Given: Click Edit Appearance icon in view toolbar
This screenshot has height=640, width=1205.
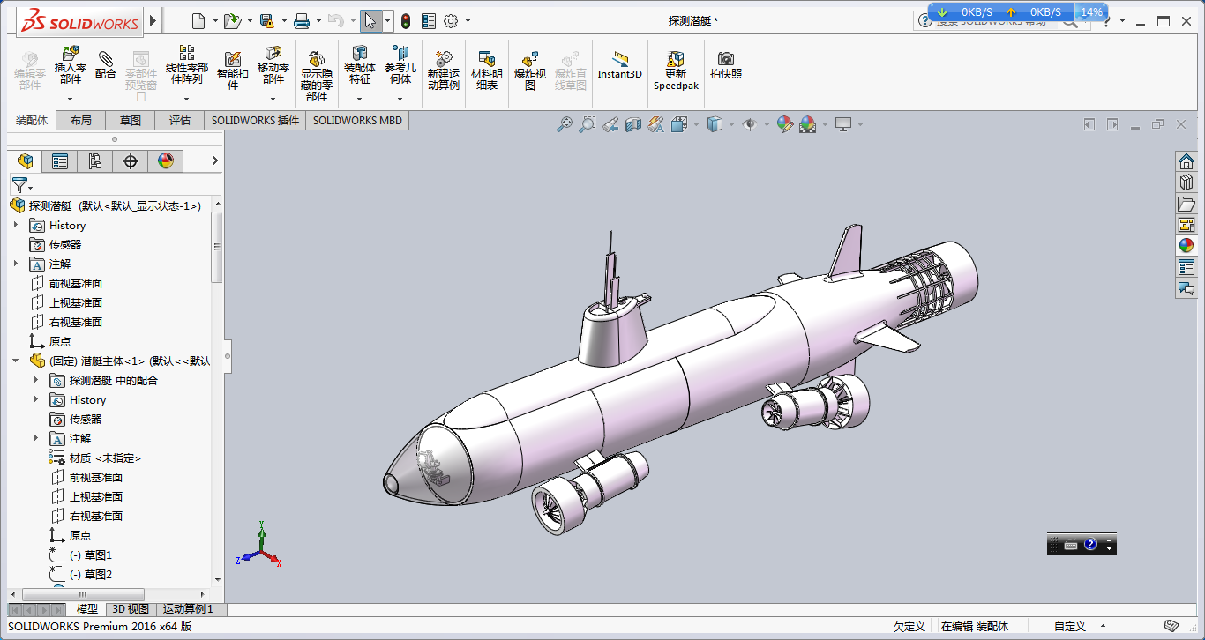Looking at the screenshot, I should (x=784, y=125).
